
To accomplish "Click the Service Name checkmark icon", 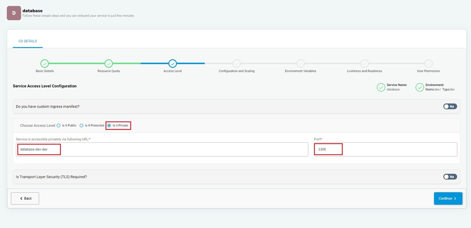I will point(381,87).
